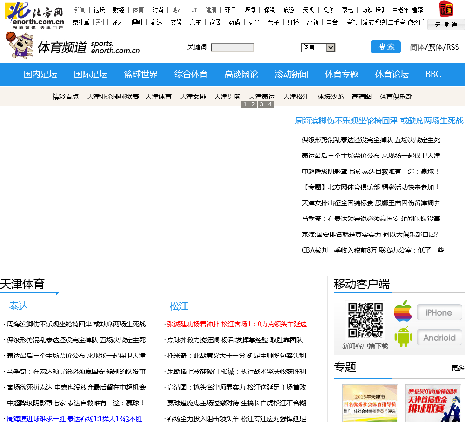Open red link 张诚建功杨君神扑
This screenshot has width=465, height=422.
coord(237,324)
